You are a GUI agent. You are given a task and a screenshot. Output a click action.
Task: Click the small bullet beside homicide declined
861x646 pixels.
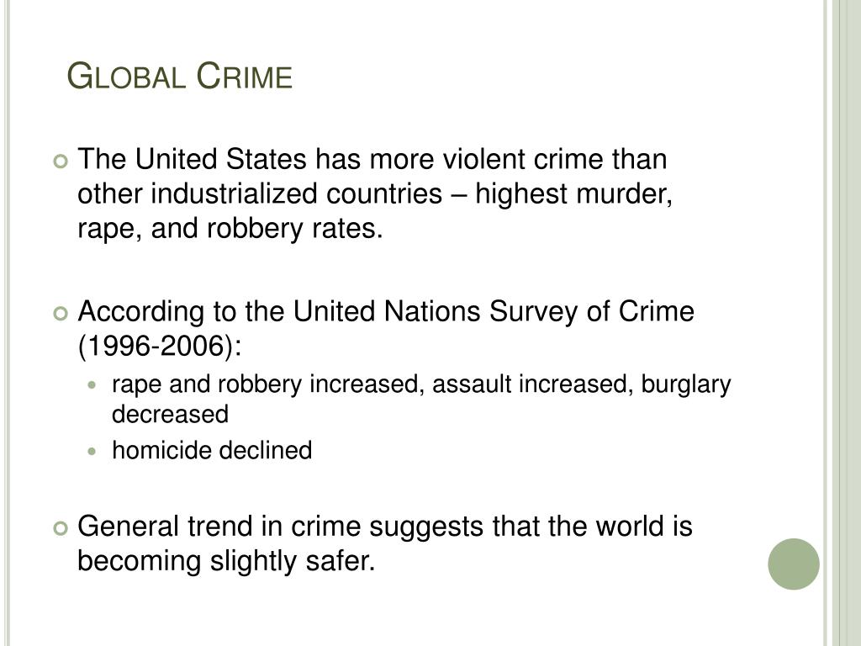pyautogui.click(x=92, y=452)
